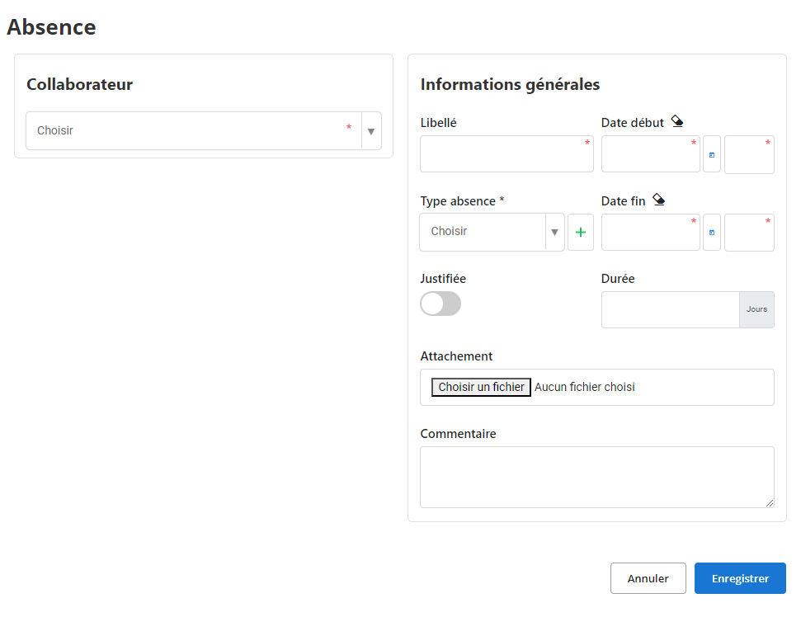Focus the Date début time field
801x617 pixels.
click(749, 154)
